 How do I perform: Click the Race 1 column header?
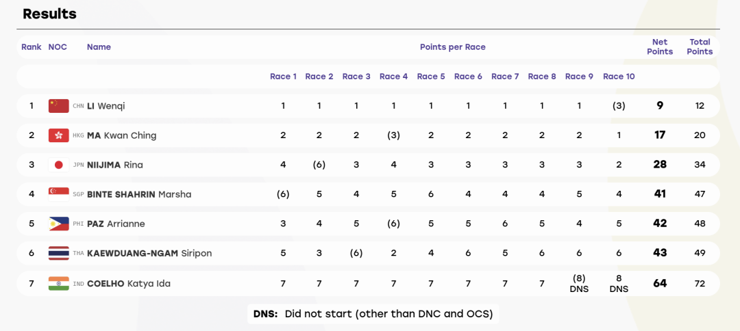click(x=283, y=77)
